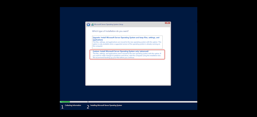Image resolution: width=257 pixels, height=117 pixels.
Task: Click the Upgrade option description text
Action: click(x=127, y=44)
